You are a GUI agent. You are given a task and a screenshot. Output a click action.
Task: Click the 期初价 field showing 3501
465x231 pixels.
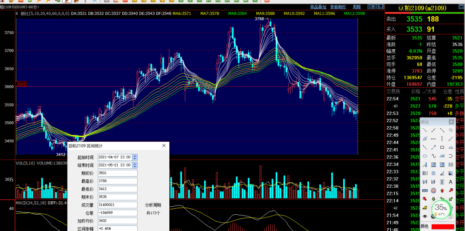(117, 173)
